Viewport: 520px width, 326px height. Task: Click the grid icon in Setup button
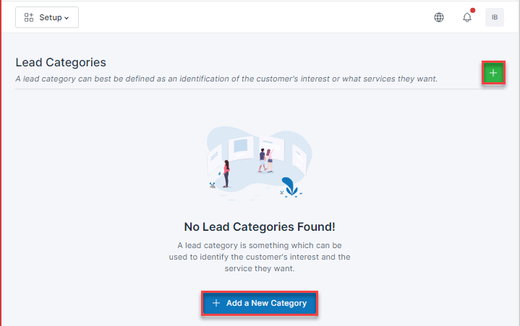click(30, 17)
